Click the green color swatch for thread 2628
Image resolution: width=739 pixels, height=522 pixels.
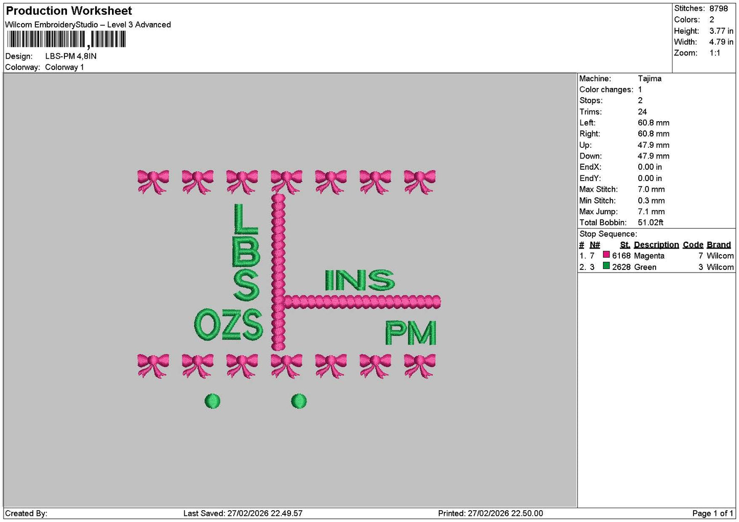(606, 266)
